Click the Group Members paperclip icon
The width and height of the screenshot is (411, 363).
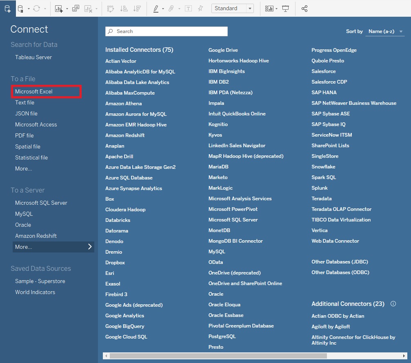171,9
